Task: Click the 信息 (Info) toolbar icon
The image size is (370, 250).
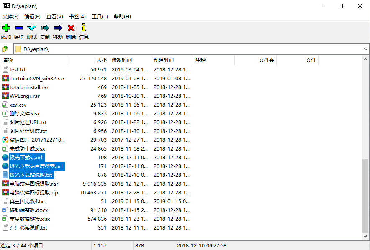Action: [83, 28]
